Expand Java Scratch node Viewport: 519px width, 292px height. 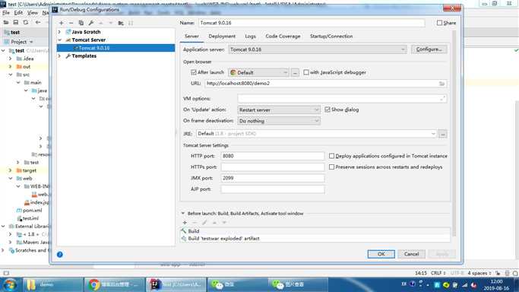coord(59,32)
